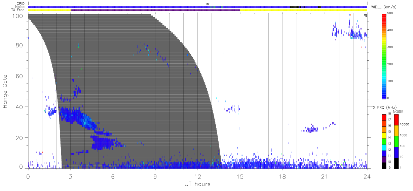The image size is (413, 191).
Task: Click the red swatch in NOISE legend
Action: point(397,120)
